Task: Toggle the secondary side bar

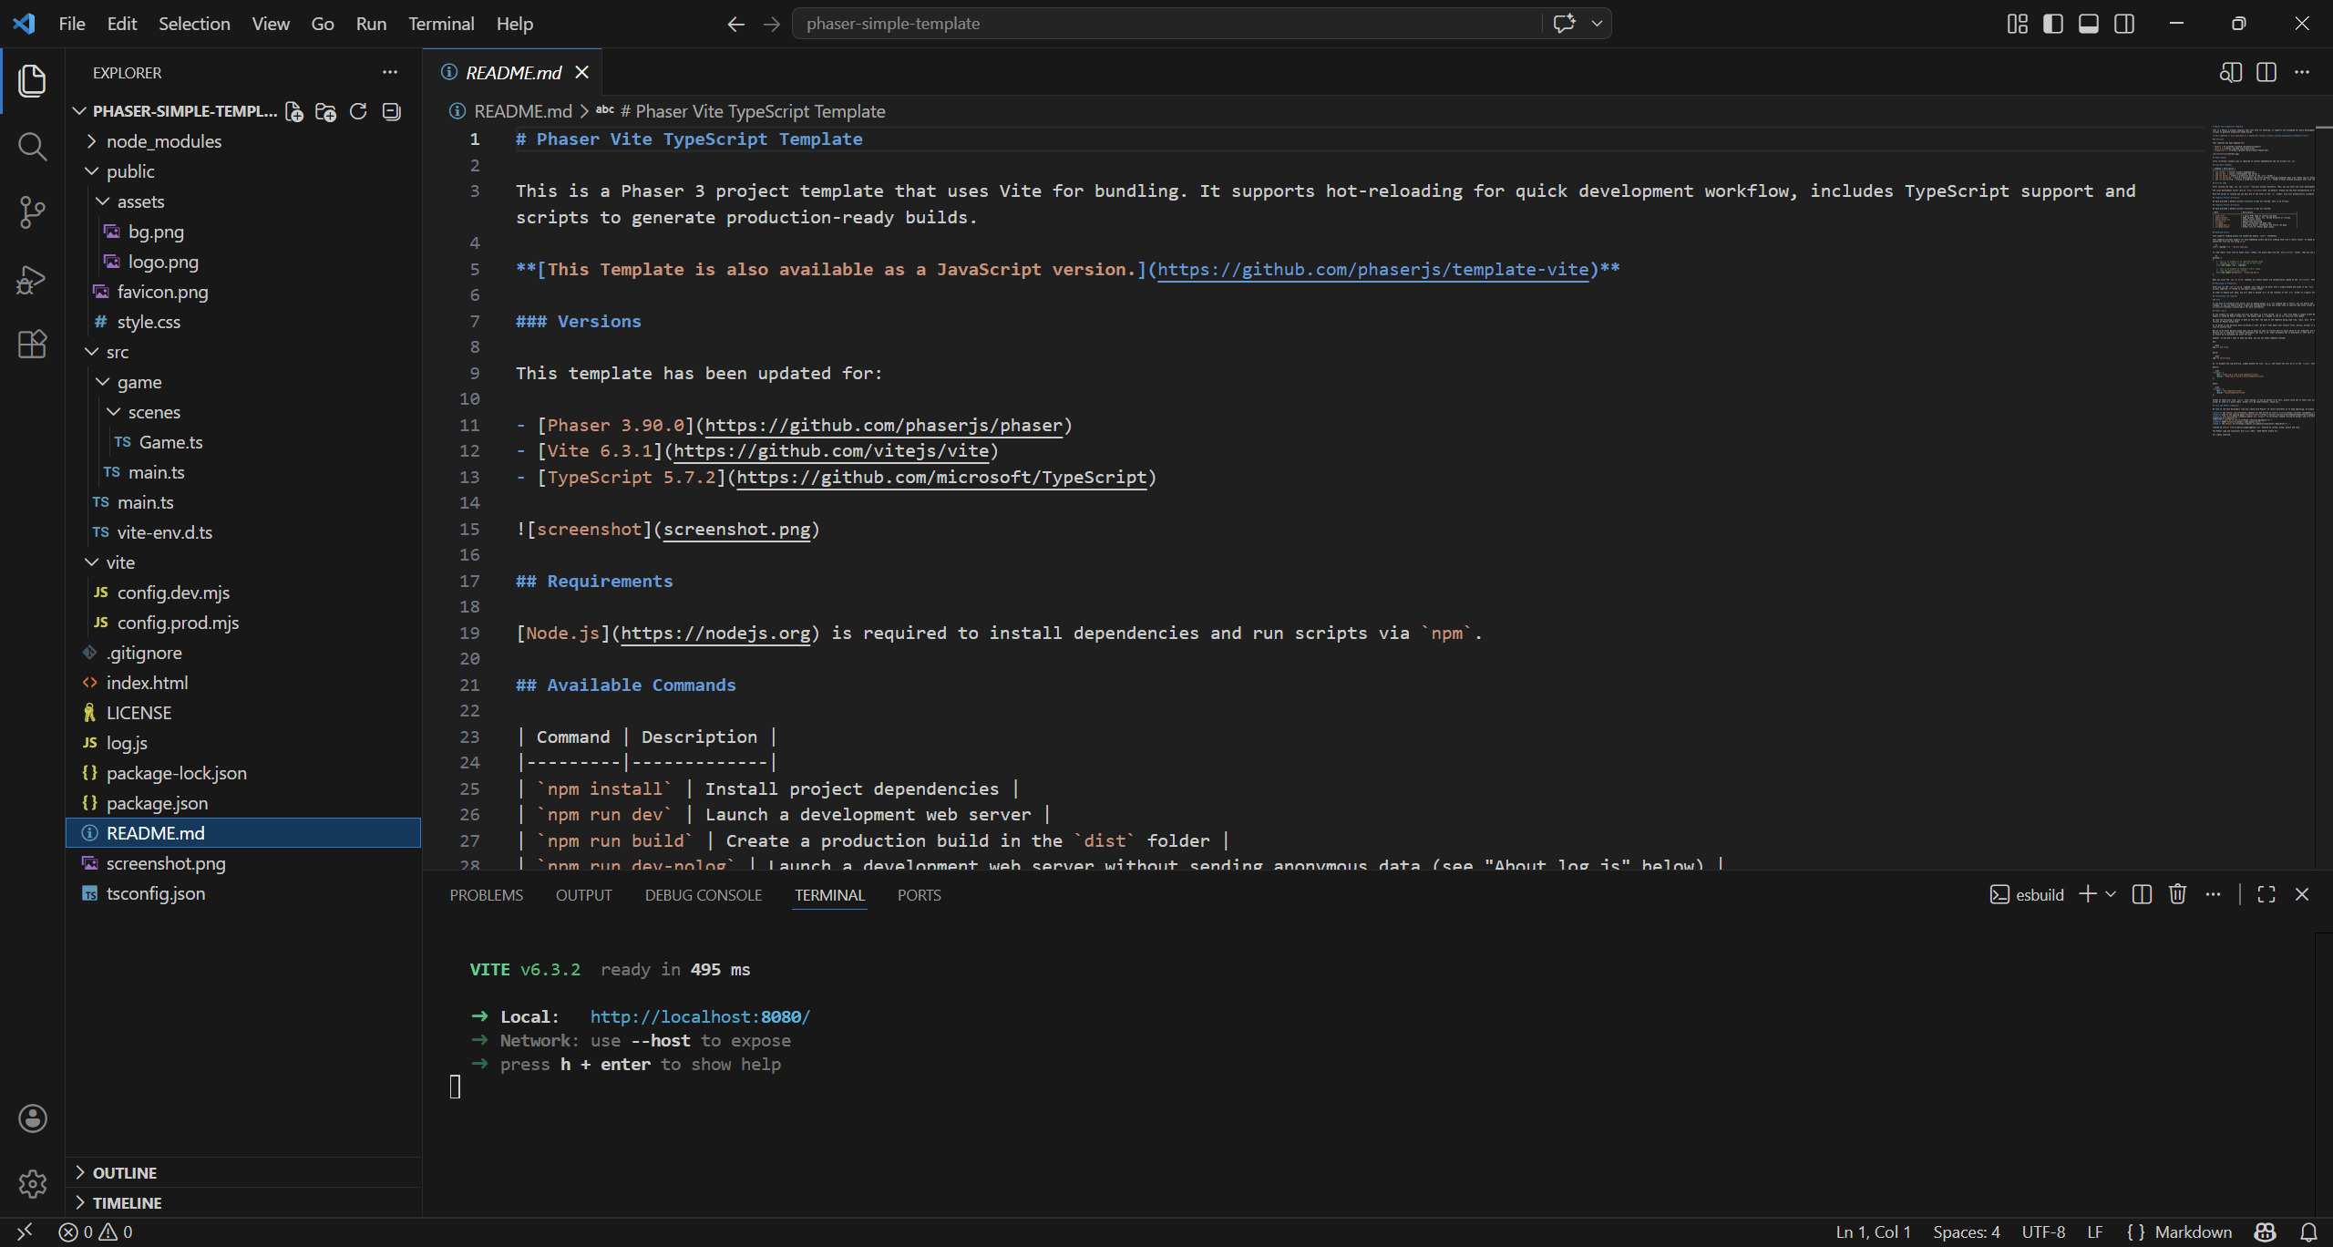Action: pyautogui.click(x=2124, y=24)
